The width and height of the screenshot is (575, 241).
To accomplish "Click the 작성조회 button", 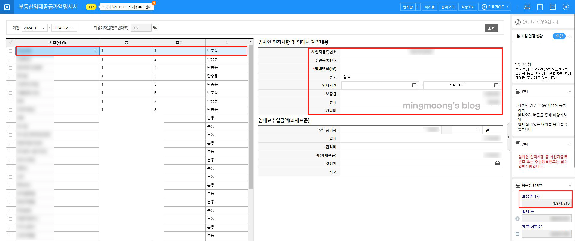I will 468,7.
